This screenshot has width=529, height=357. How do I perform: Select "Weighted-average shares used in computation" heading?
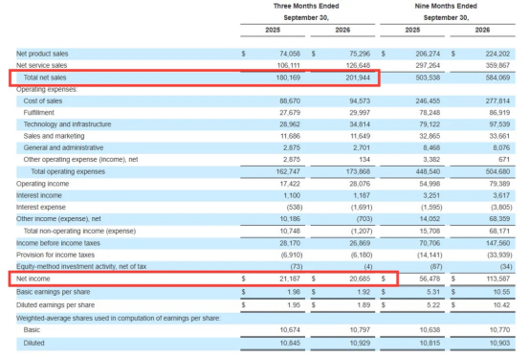(x=119, y=318)
